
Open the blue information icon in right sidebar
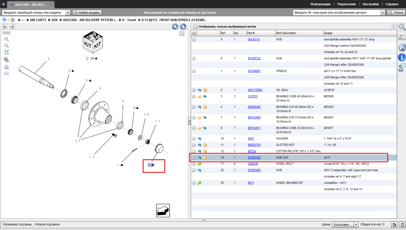[402, 57]
